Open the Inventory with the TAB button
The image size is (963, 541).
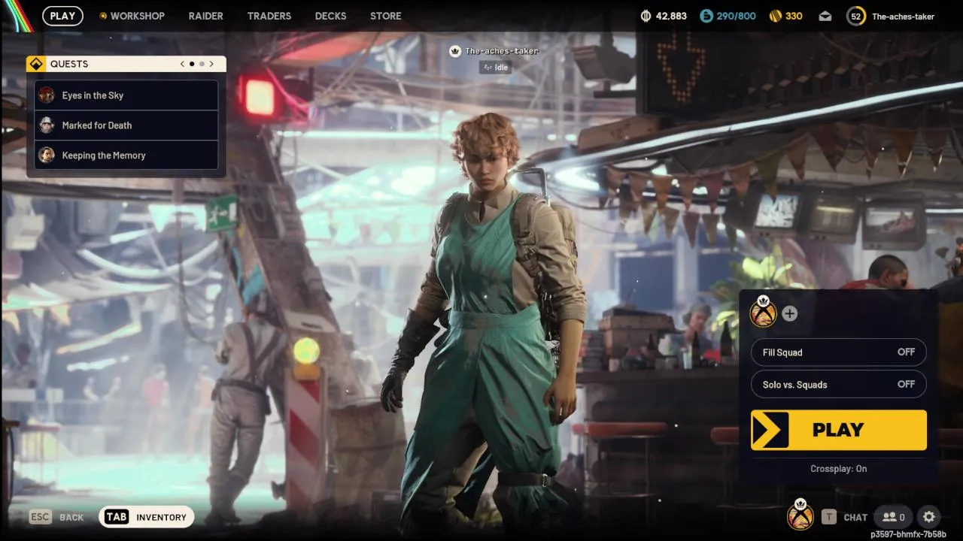point(147,517)
